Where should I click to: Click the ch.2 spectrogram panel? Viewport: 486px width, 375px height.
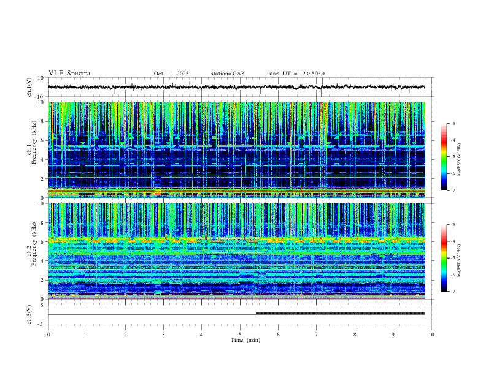[x=236, y=251]
